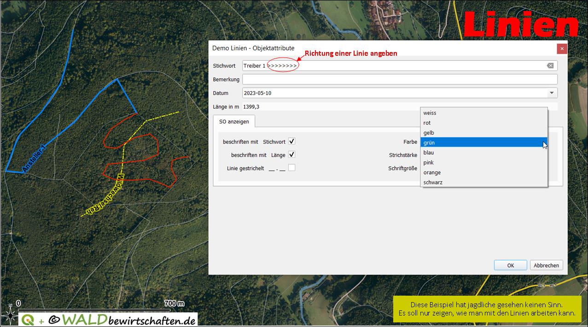Close the Objektattribute dialog with the X
Image resolution: width=588 pixels, height=327 pixels.
(x=561, y=48)
